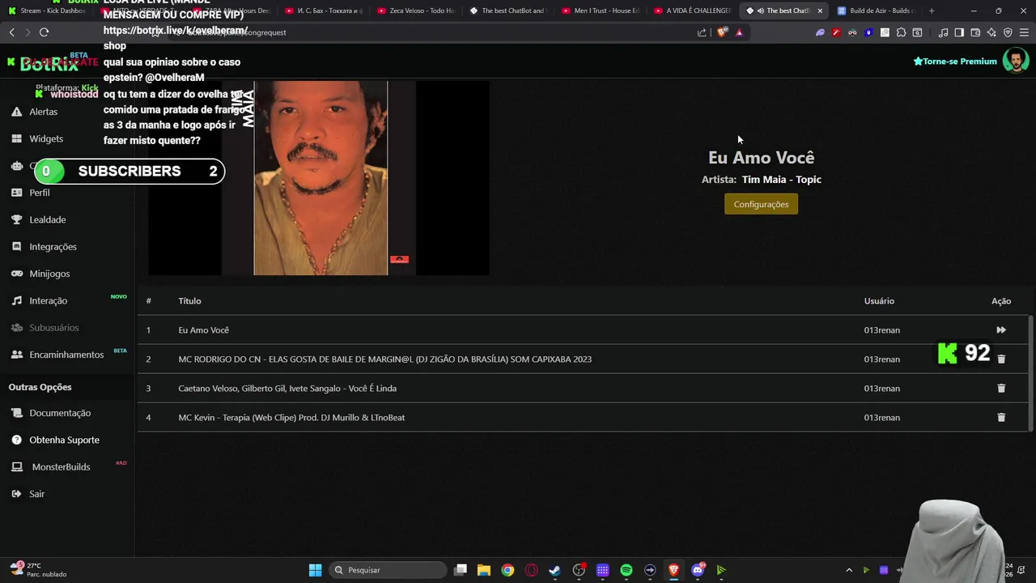The image size is (1036, 583).
Task: Click the Título column header
Action: [189, 301]
